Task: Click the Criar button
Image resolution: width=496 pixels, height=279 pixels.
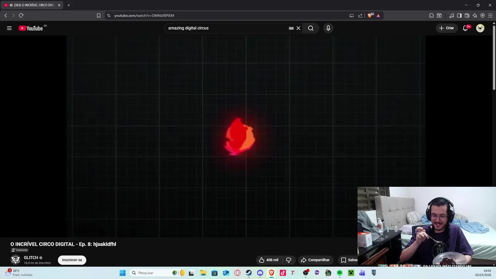Action: [x=446, y=28]
